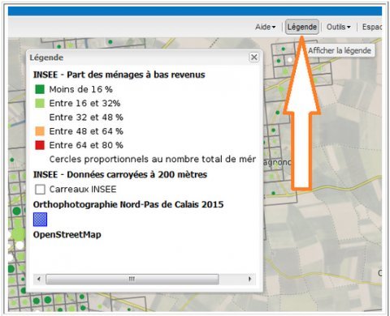390x316 pixels.
Task: Click the Carreaux INSEE square symbol
Action: point(40,190)
